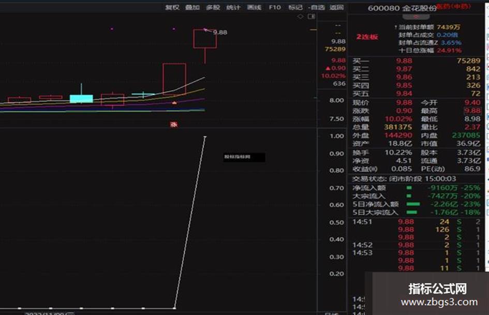
Task: Click the boxed 最高 value 9.88
Action: 472,111
